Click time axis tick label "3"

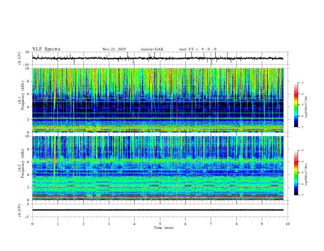coord(109,224)
